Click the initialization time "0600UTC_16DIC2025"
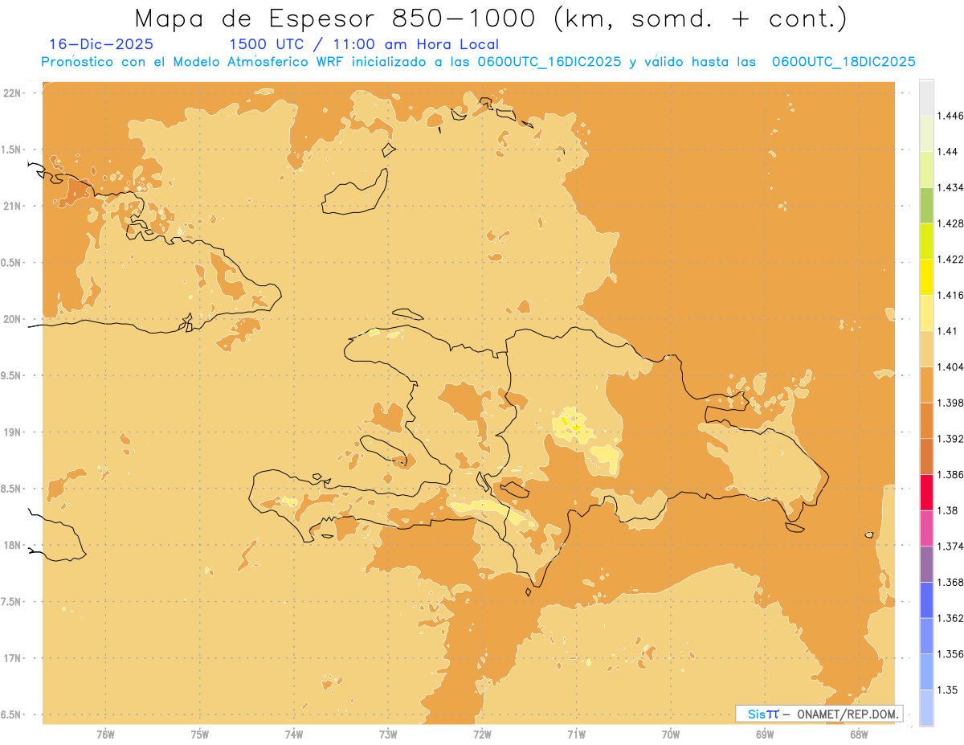This screenshot has height=745, width=964. point(549,62)
